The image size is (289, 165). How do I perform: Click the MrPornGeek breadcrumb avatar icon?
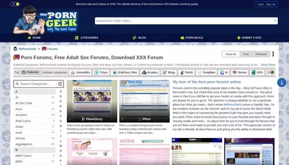coord(15,49)
